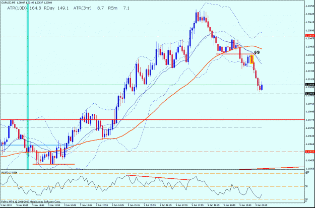Select the teal vertical line marker

[28, 86]
